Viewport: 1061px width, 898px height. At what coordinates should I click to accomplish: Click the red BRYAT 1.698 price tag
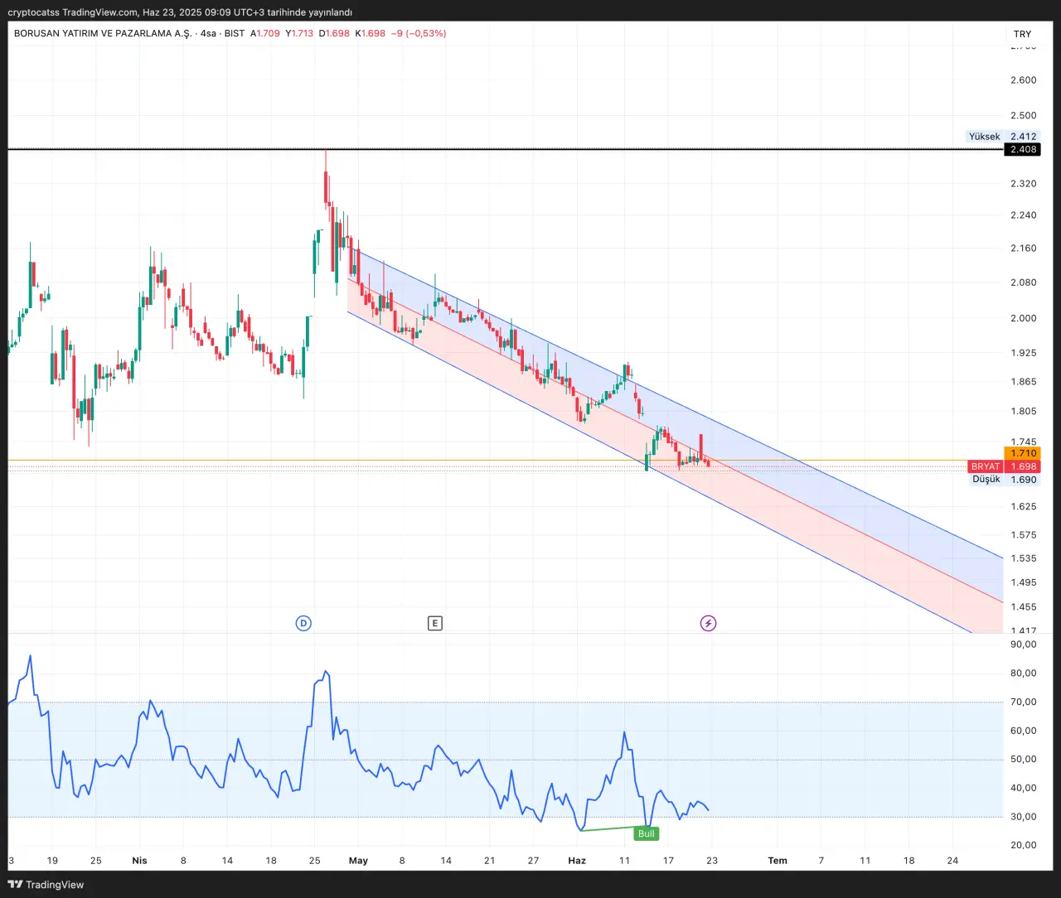pyautogui.click(x=1004, y=466)
